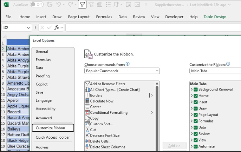Screen dimensions: 241x152
Task: Click the highlighted Filter funnel icon
Action: 82,5
